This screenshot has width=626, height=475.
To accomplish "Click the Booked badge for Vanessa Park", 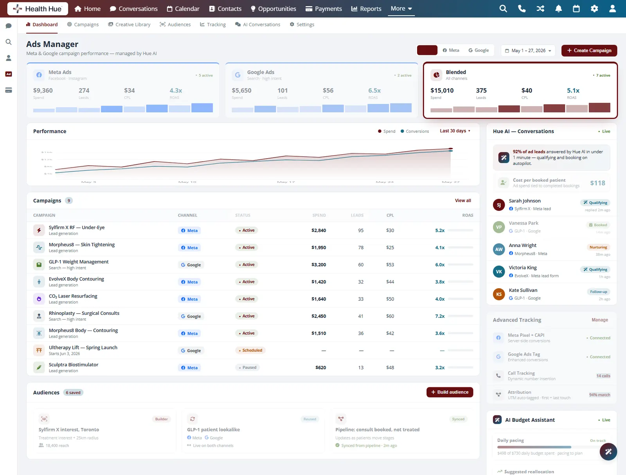I will 598,225.
